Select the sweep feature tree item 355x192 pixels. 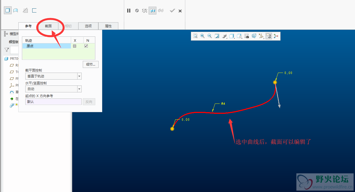tap(14, 105)
